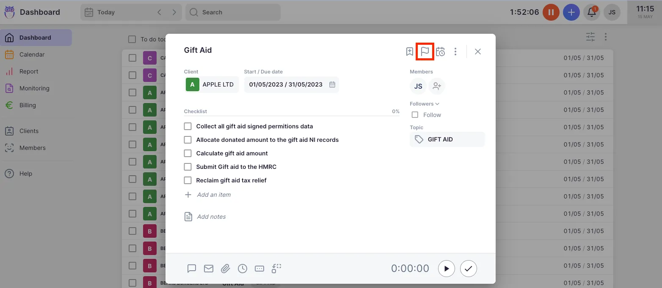
Task: Open the three-dot task options menu
Action: [455, 52]
